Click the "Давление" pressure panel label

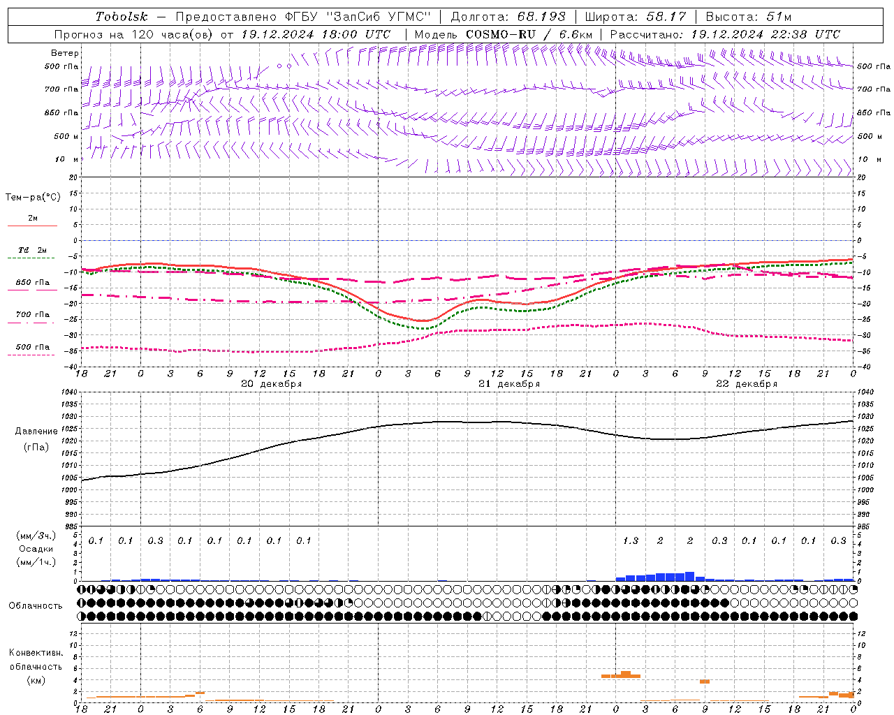coord(36,432)
